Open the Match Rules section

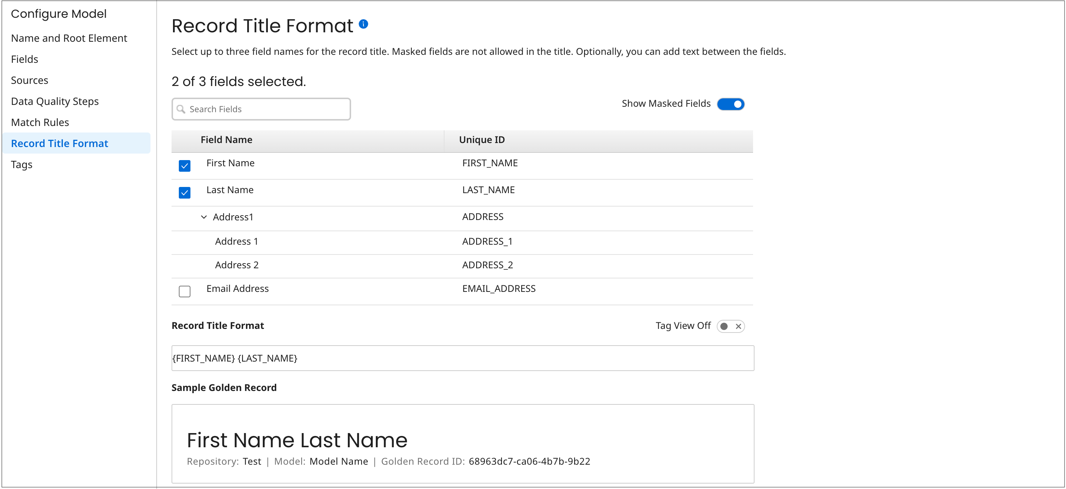[40, 122]
